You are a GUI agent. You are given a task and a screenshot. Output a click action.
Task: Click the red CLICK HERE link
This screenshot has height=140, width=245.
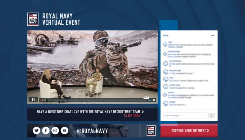[x=132, y=115]
